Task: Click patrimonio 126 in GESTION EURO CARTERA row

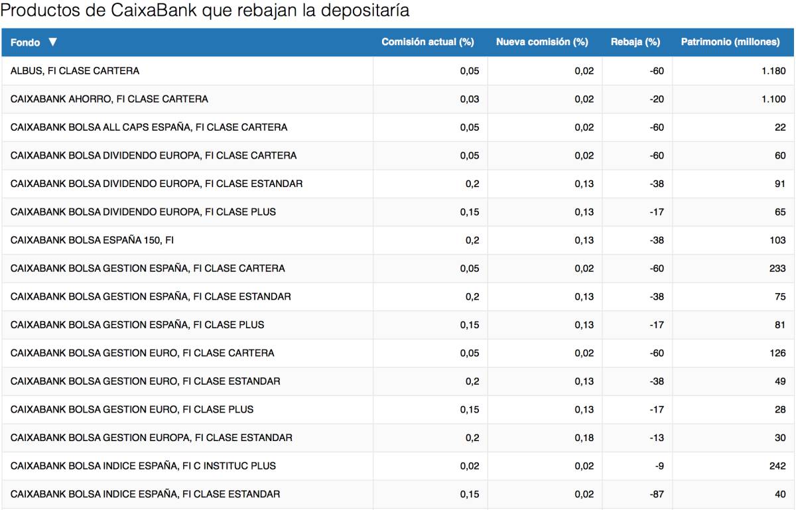Action: 778,353
